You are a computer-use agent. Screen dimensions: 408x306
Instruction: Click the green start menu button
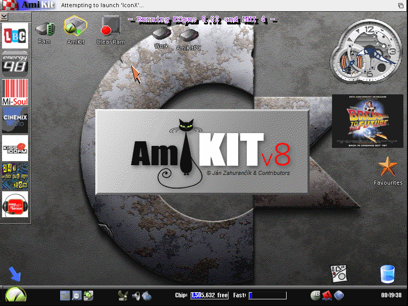15,295
